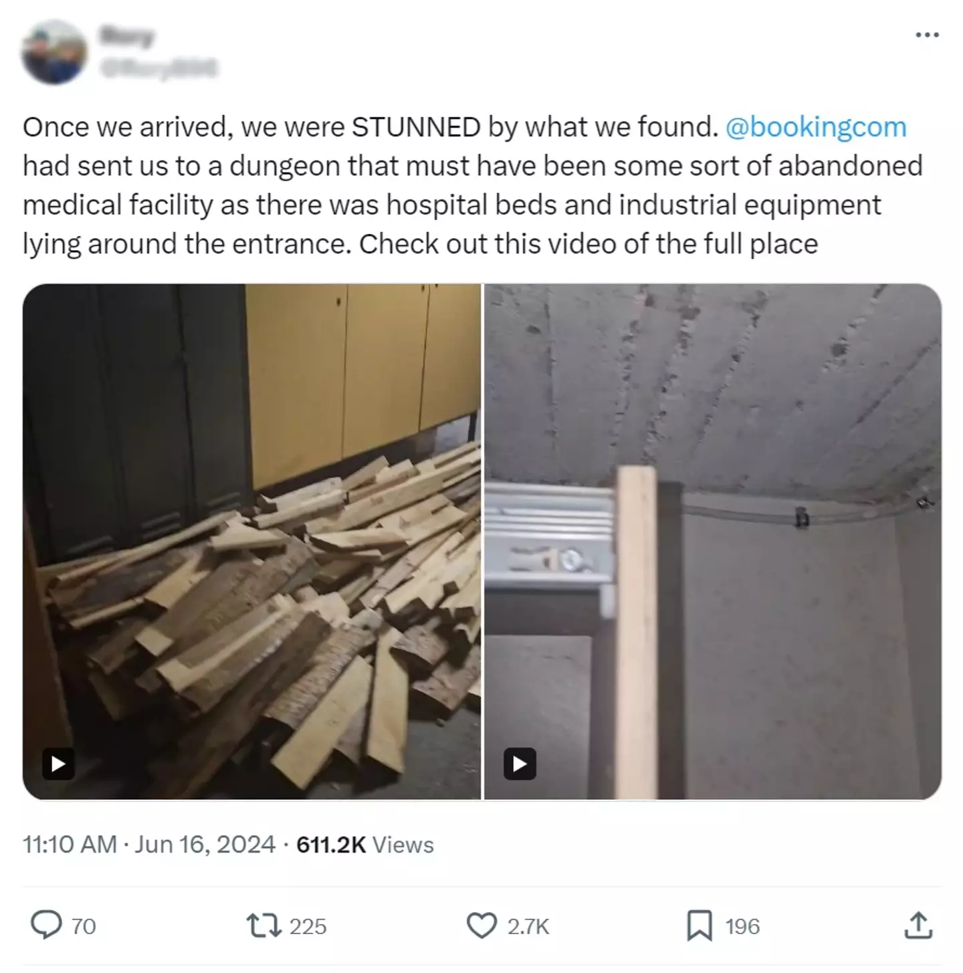Click the 2.7K likes count
This screenshot has width=963, height=973.
point(528,926)
